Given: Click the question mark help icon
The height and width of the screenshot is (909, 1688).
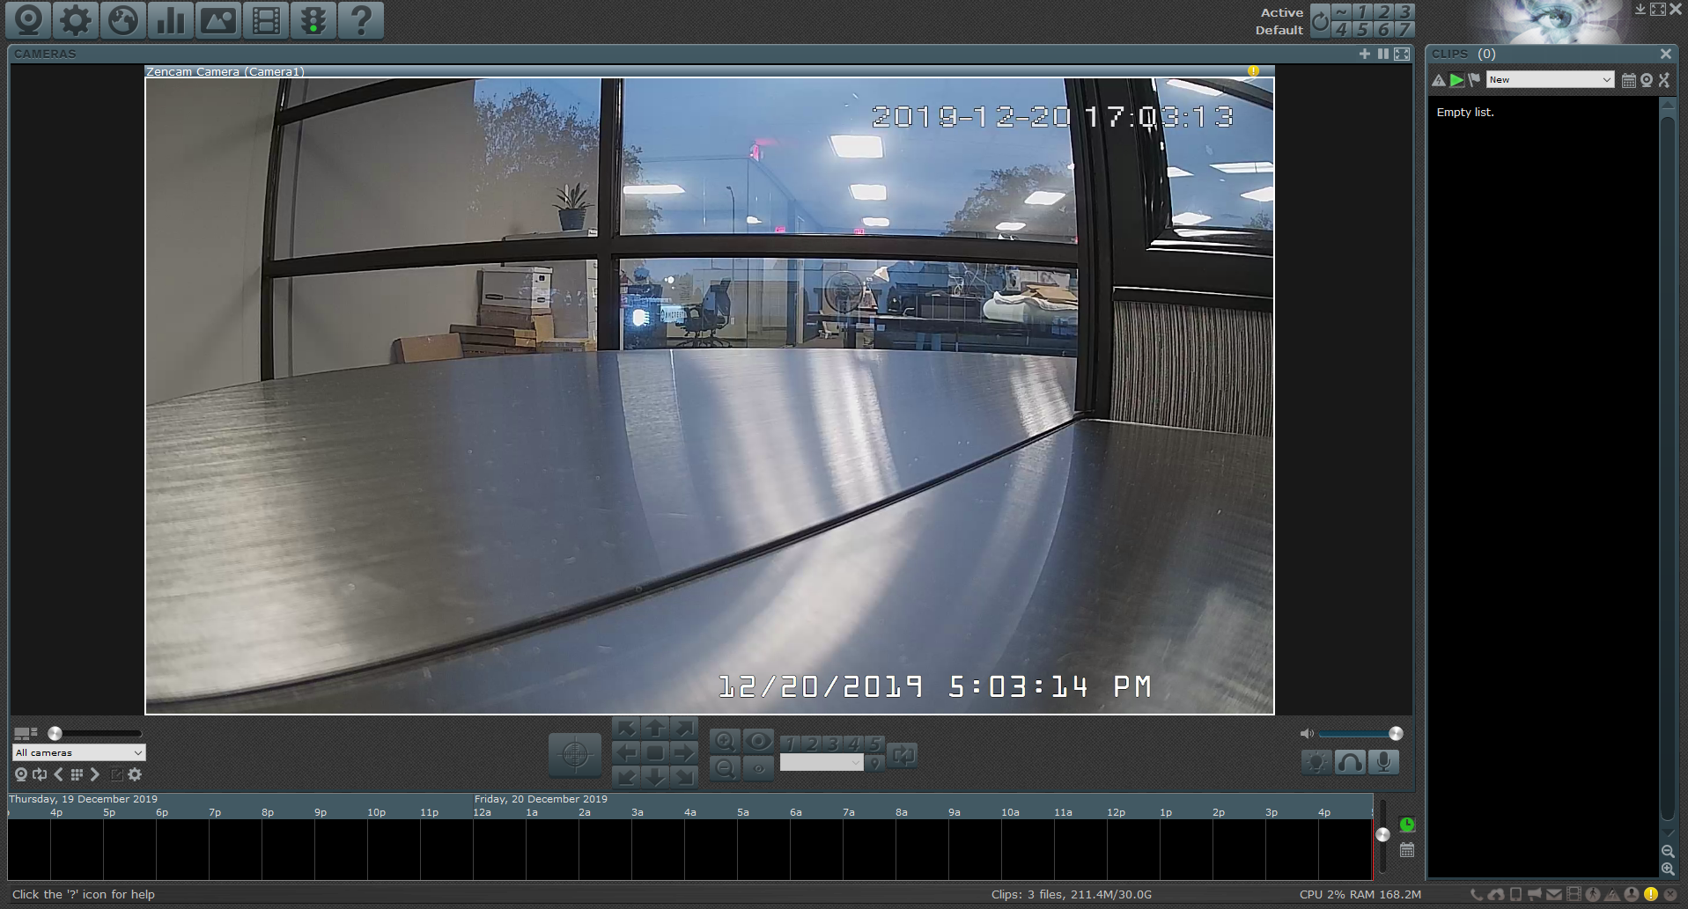Looking at the screenshot, I should pos(361,20).
